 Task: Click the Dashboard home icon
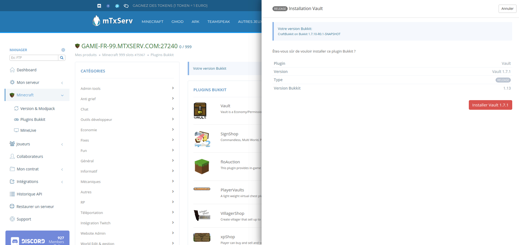tap(12, 70)
